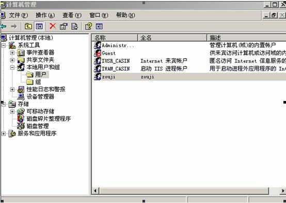Open the Properties toolbar icon
The image size is (286, 203).
coord(63,26)
